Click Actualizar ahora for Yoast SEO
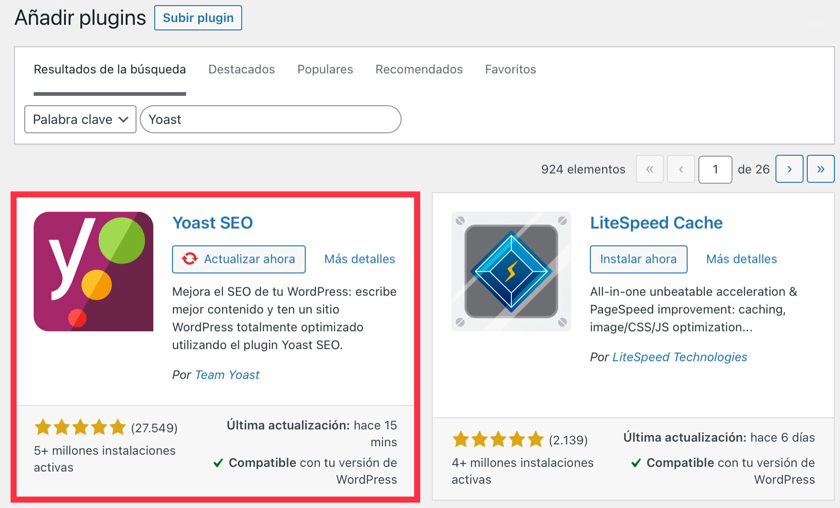The width and height of the screenshot is (840, 508). click(x=239, y=259)
